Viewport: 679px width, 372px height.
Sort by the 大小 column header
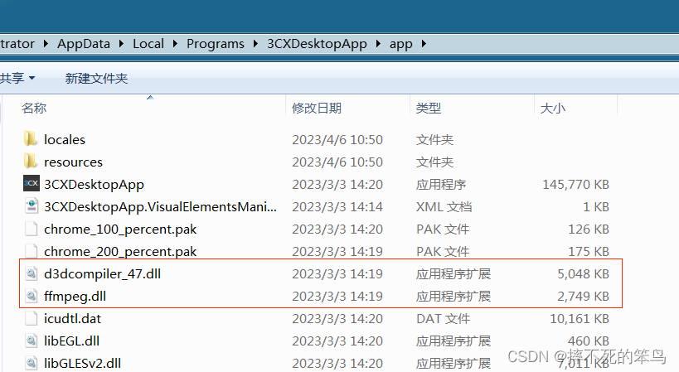[x=552, y=108]
